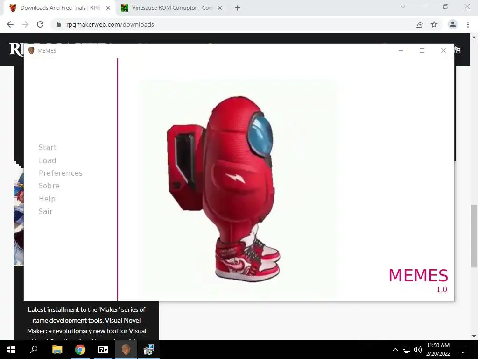
Task: Open the Chrome profile menu
Action: (453, 24)
